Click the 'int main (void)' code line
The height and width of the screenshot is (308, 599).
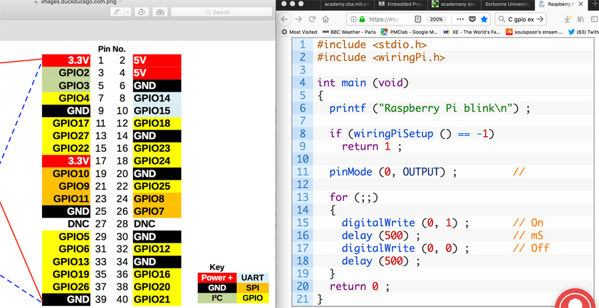point(363,82)
